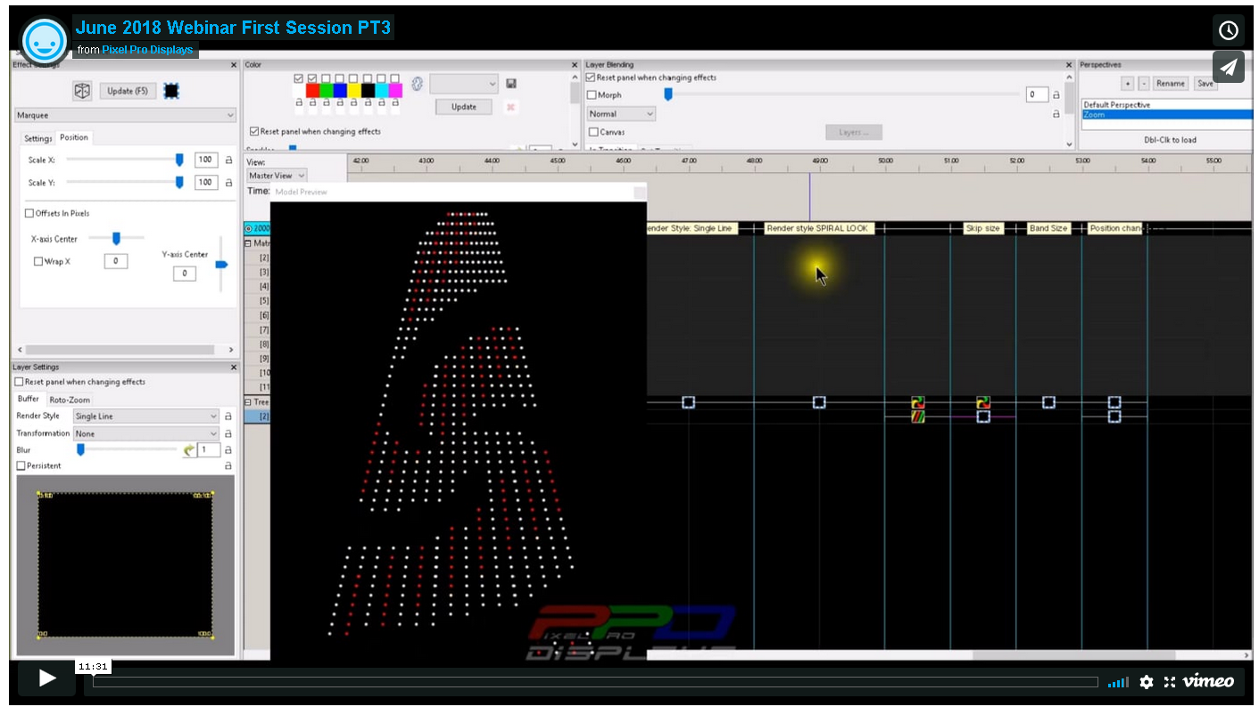The image size is (1259, 715).
Task: Click the lock under the red swatch
Action: (x=313, y=103)
